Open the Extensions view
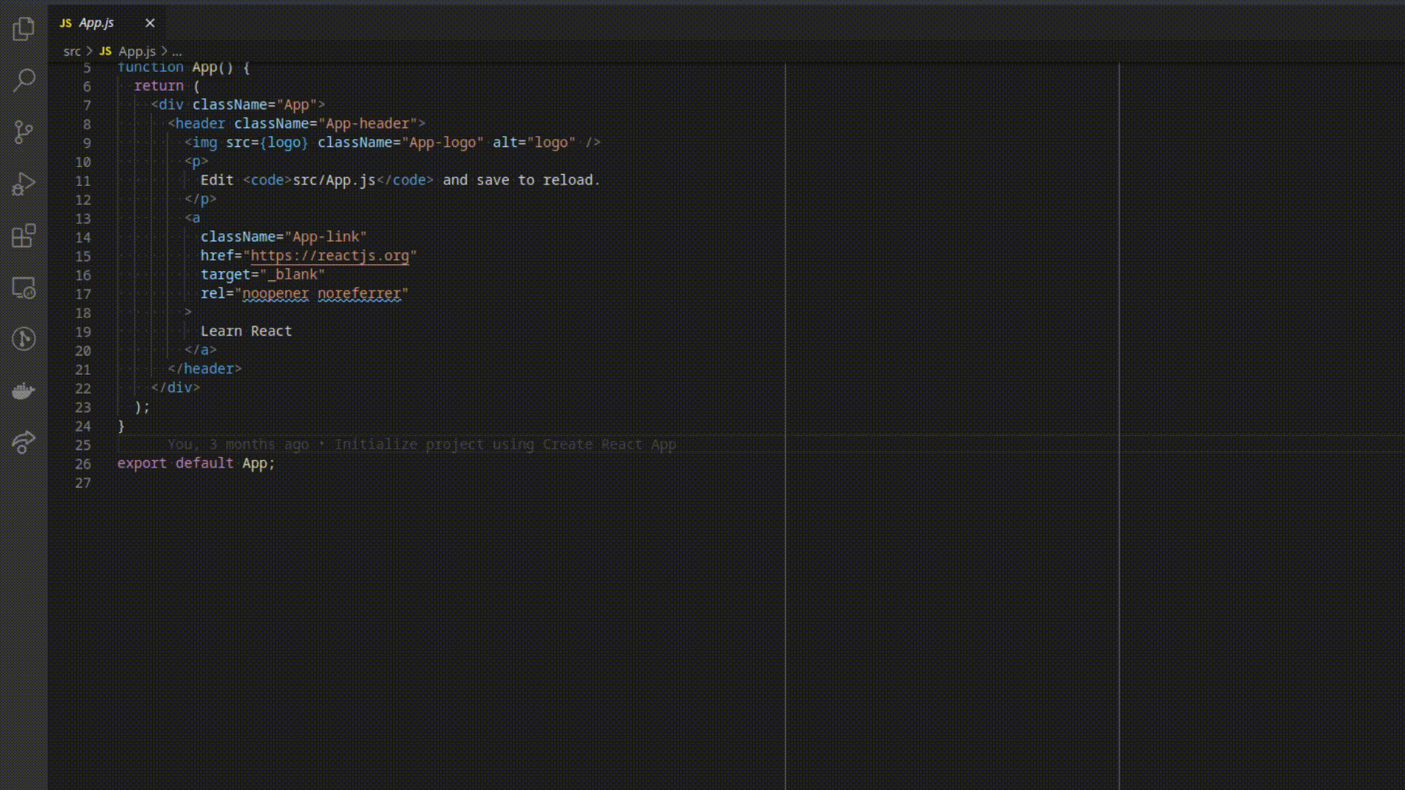Viewport: 1405px width, 790px height. 23,236
